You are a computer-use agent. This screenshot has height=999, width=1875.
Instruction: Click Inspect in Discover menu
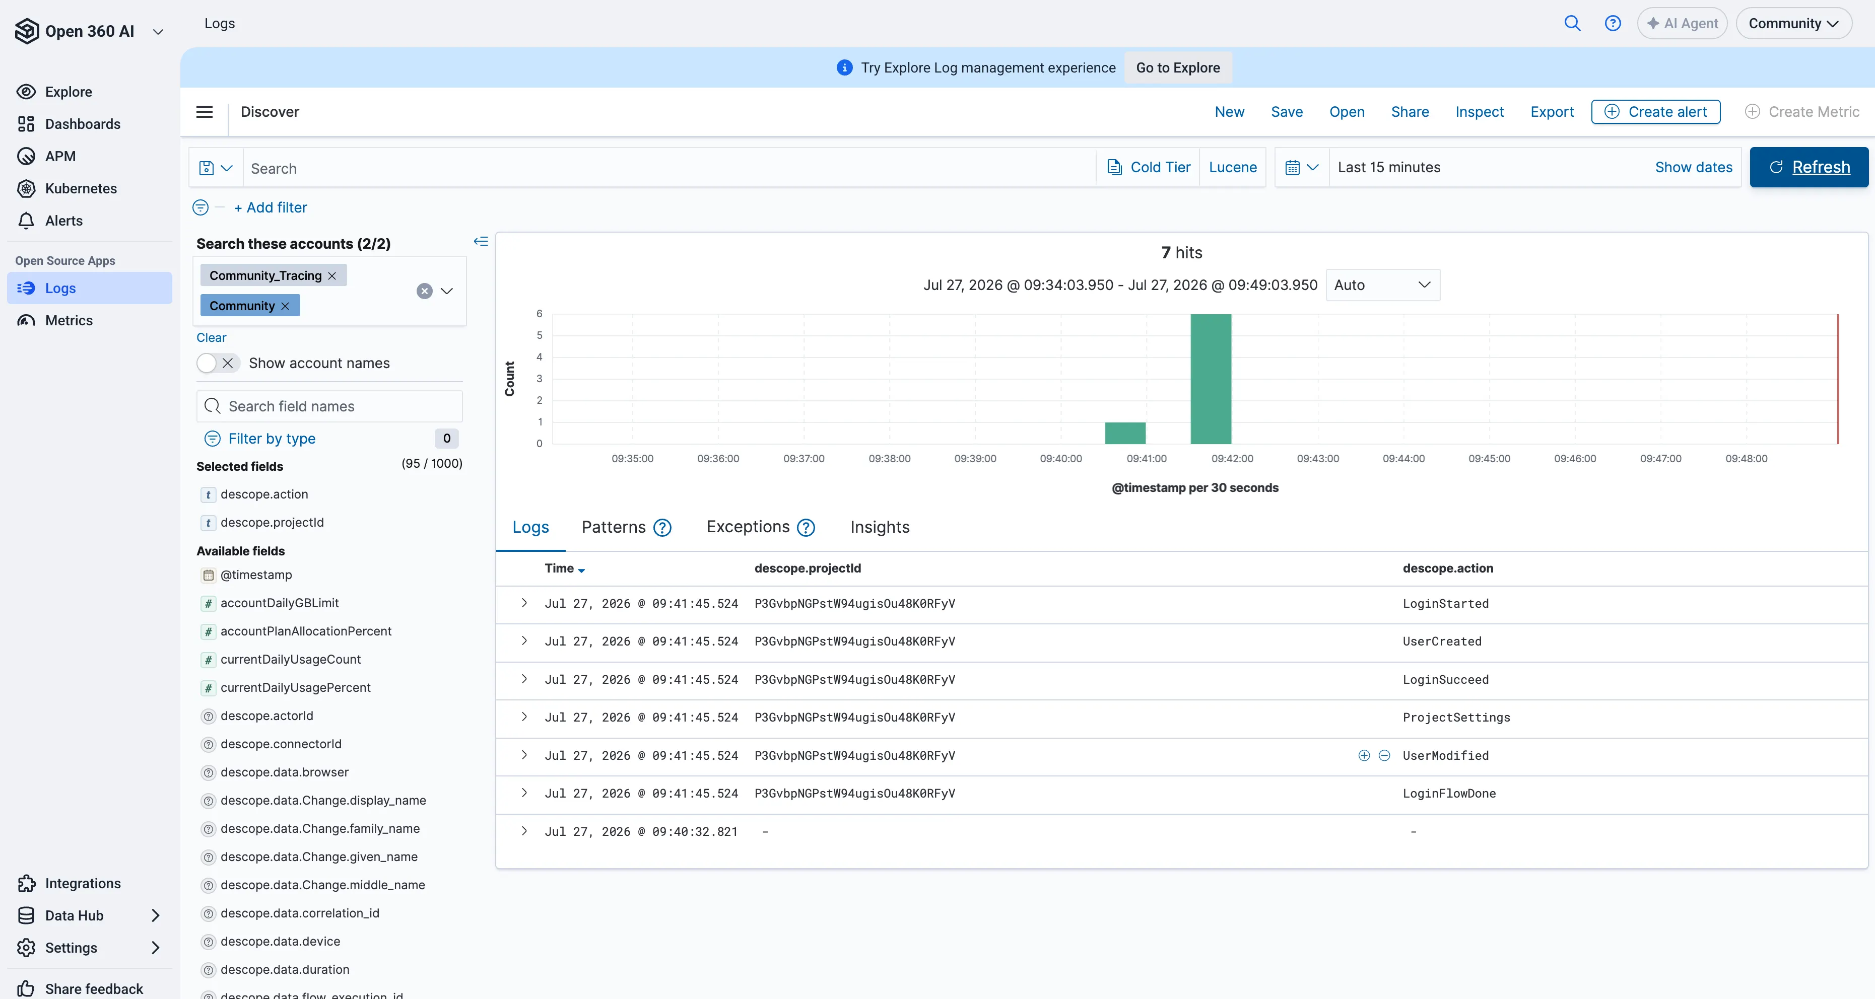pos(1479,111)
